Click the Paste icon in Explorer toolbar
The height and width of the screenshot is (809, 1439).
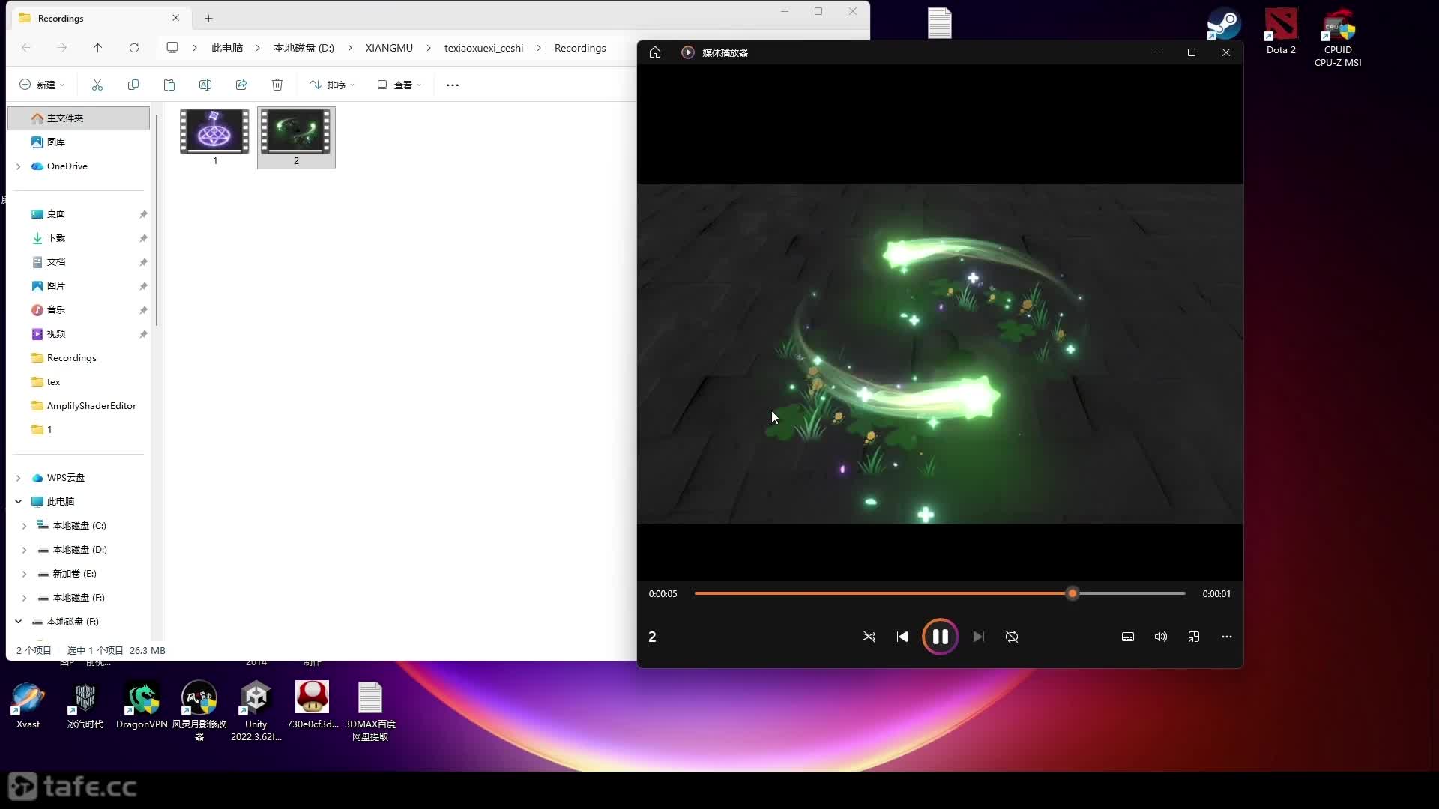pos(169,85)
